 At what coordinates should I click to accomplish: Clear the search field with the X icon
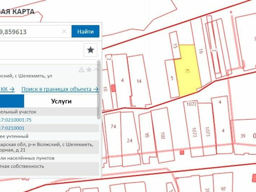[64, 31]
